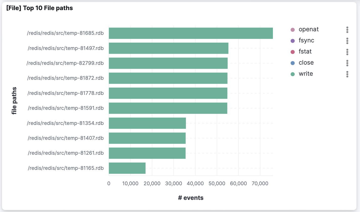The image size is (360, 212).
Task: Open options menu for write legend item
Action: click(347, 74)
